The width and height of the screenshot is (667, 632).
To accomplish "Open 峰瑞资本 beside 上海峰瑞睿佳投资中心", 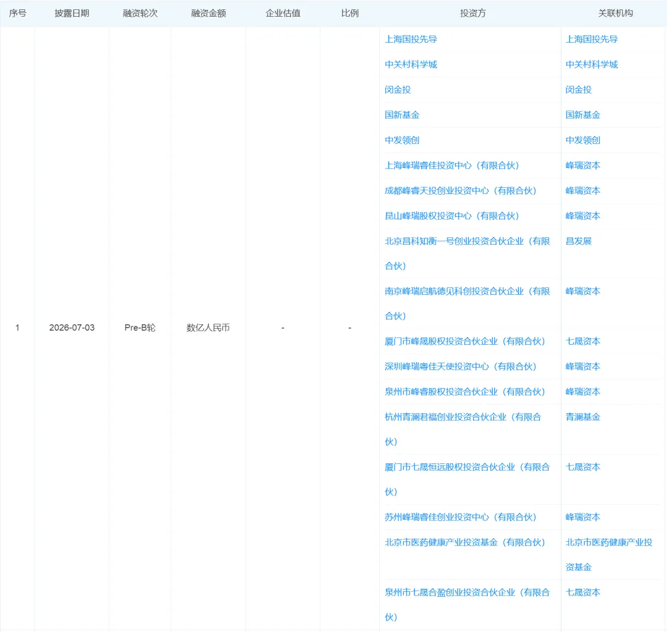I will pyautogui.click(x=583, y=165).
